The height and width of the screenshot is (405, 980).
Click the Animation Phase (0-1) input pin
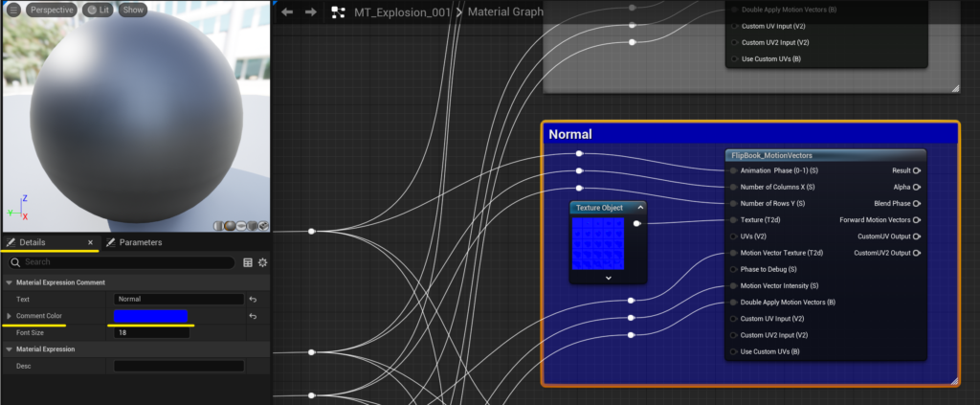[733, 170]
